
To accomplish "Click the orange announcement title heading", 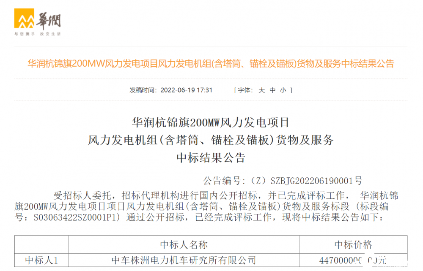I will click(x=211, y=64).
